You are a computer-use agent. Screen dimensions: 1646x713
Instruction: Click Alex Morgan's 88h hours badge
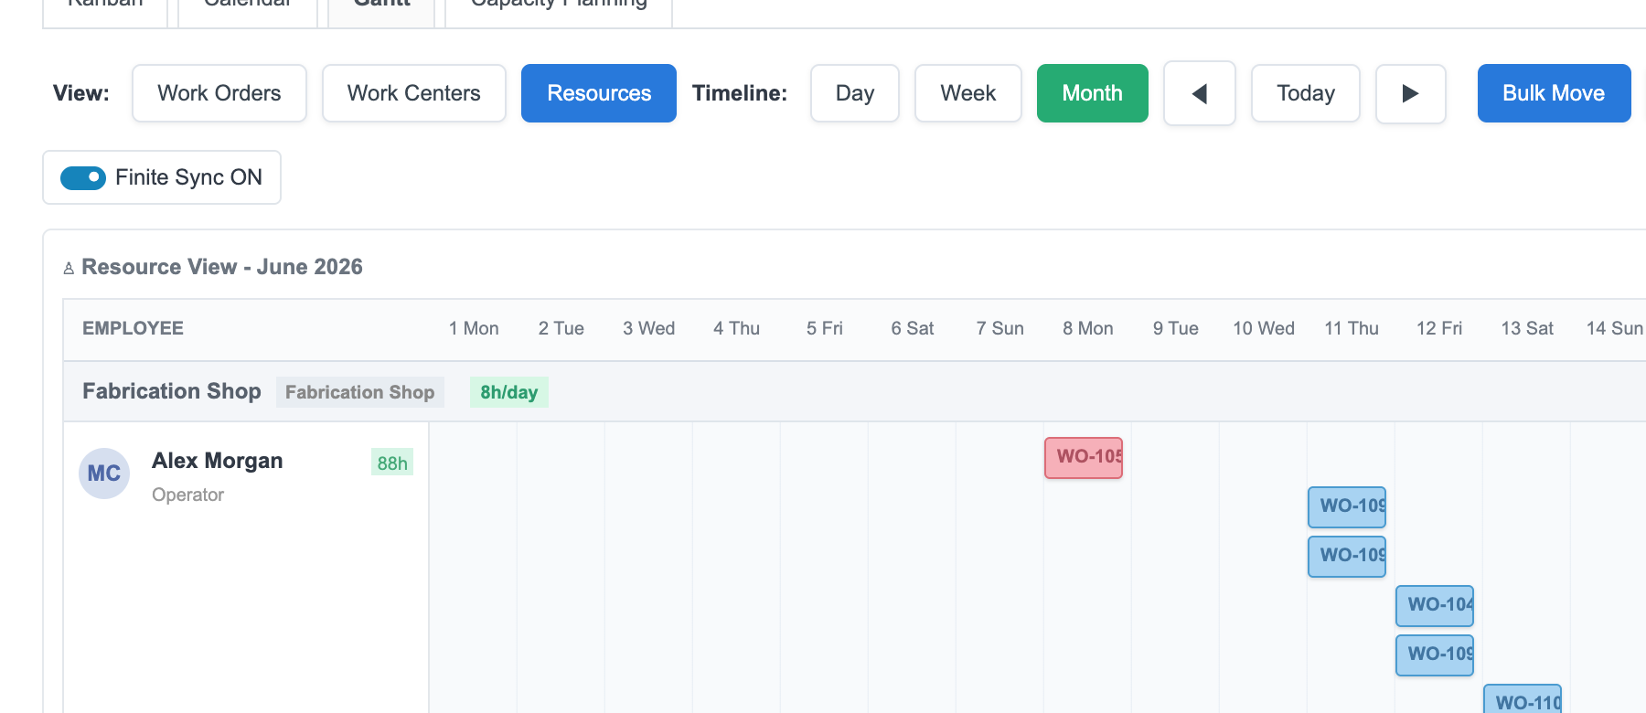pyautogui.click(x=392, y=463)
